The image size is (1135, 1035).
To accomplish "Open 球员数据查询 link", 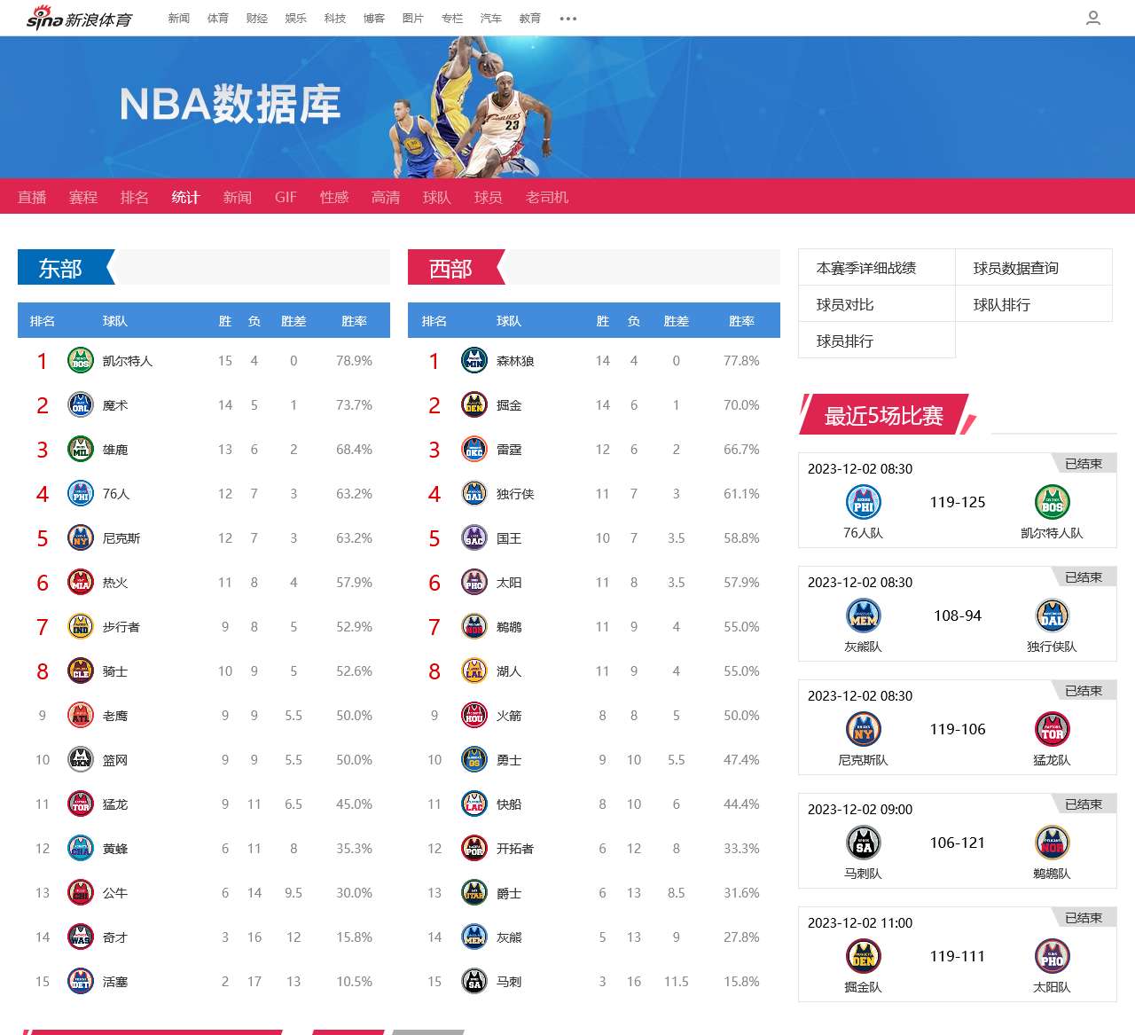I will pyautogui.click(x=1016, y=268).
